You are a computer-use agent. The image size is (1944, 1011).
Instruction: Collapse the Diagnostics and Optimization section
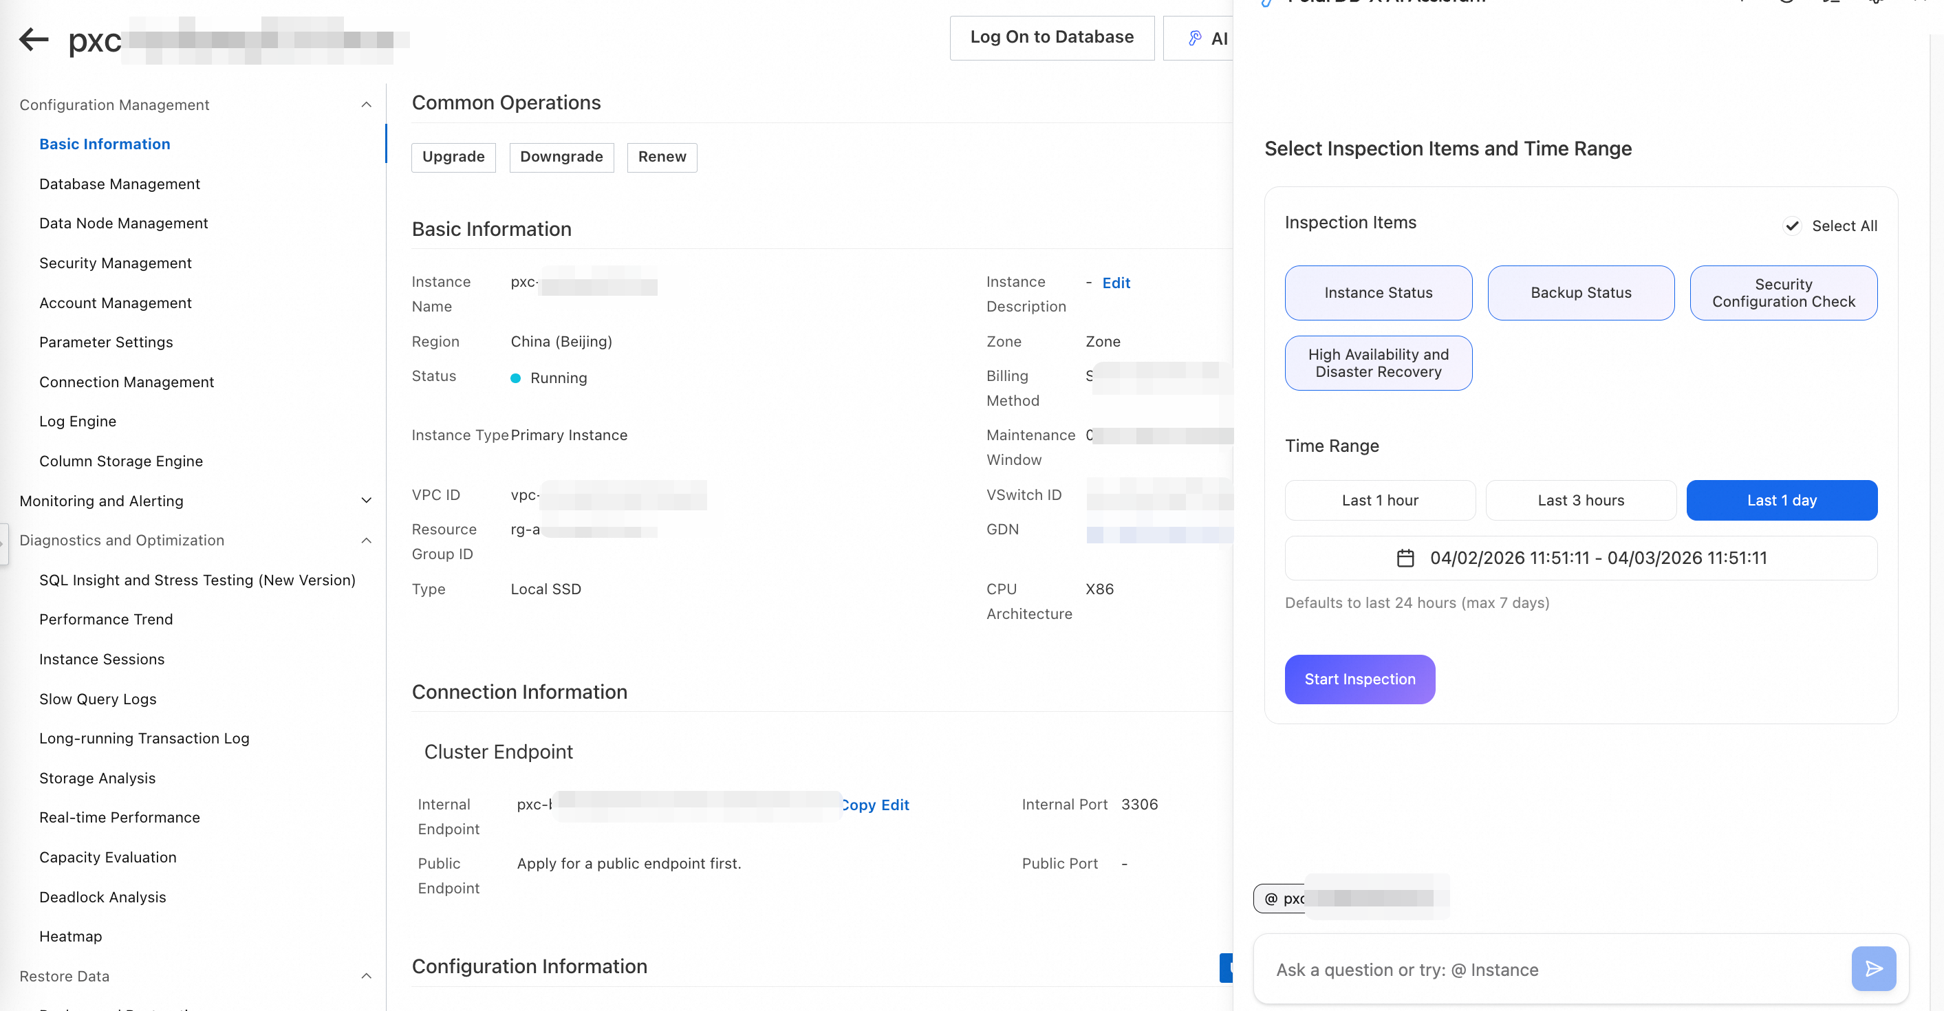coord(366,540)
